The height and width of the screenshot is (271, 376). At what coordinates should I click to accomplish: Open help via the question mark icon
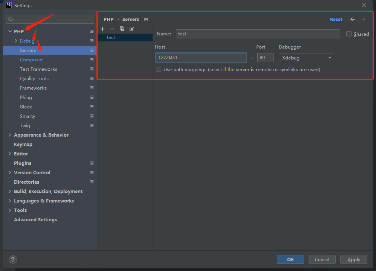click(12, 259)
